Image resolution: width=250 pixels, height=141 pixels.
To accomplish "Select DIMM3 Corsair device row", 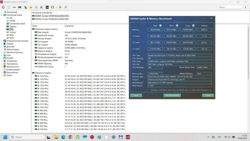I will pyautogui.click(x=50, y=19).
